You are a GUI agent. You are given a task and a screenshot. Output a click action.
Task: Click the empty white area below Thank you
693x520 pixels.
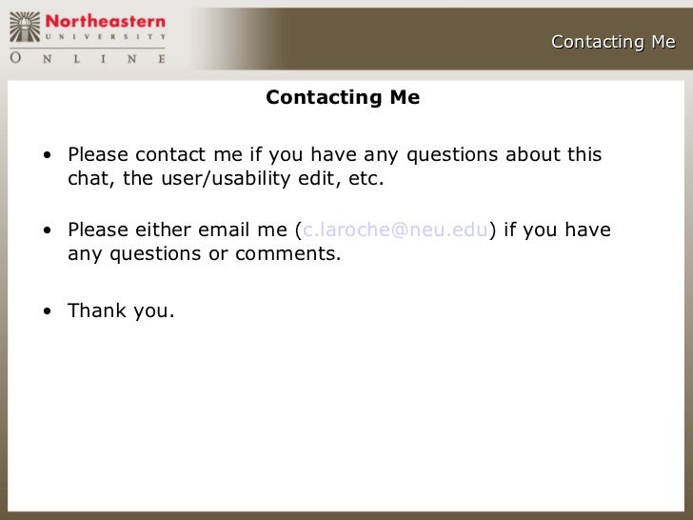pyautogui.click(x=345, y=415)
